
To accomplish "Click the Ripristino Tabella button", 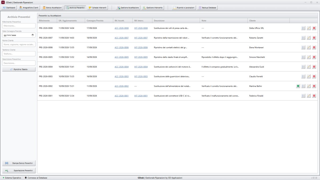I will [19, 69].
